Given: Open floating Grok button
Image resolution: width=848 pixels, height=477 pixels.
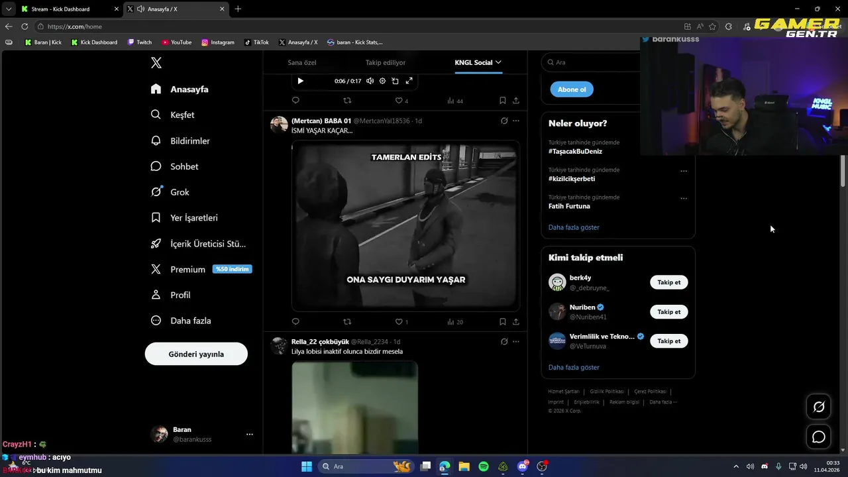Looking at the screenshot, I should click(819, 407).
